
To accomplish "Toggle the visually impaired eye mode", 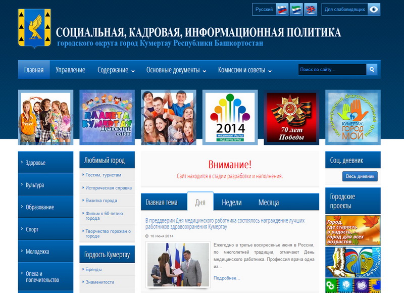I will 374,10.
